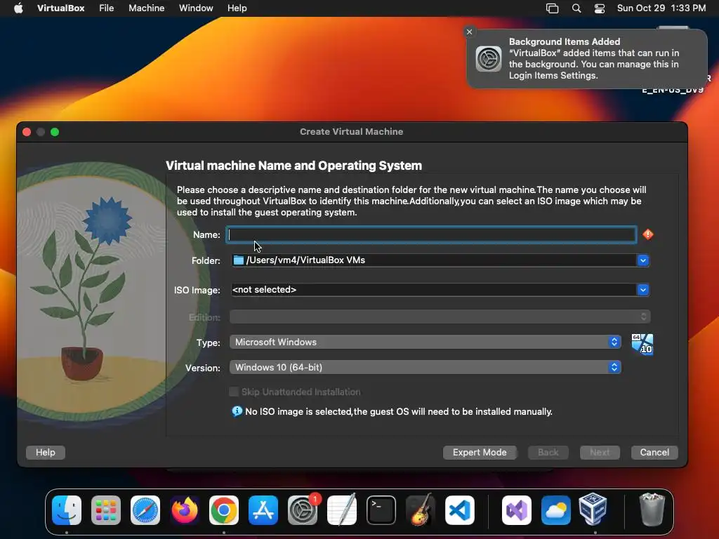Open the Help menu in the menu bar
Viewport: 719px width, 539px height.
237,8
